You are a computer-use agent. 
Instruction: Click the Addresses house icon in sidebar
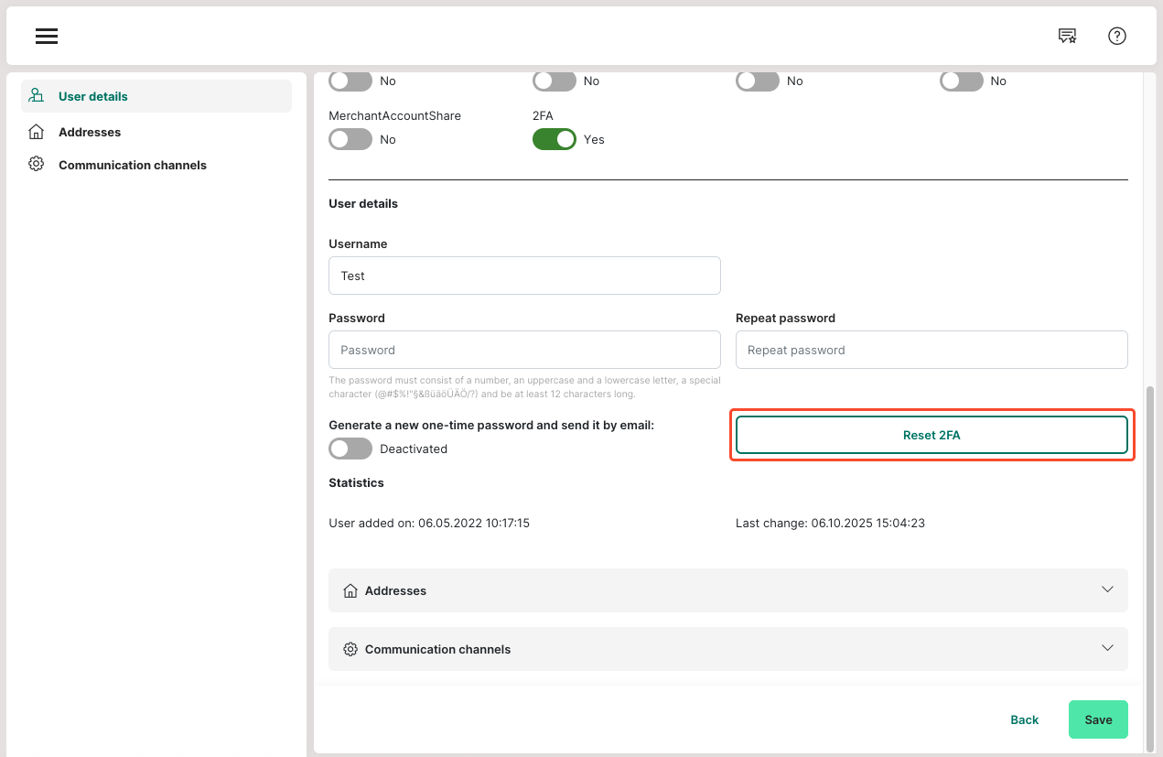pyautogui.click(x=37, y=132)
